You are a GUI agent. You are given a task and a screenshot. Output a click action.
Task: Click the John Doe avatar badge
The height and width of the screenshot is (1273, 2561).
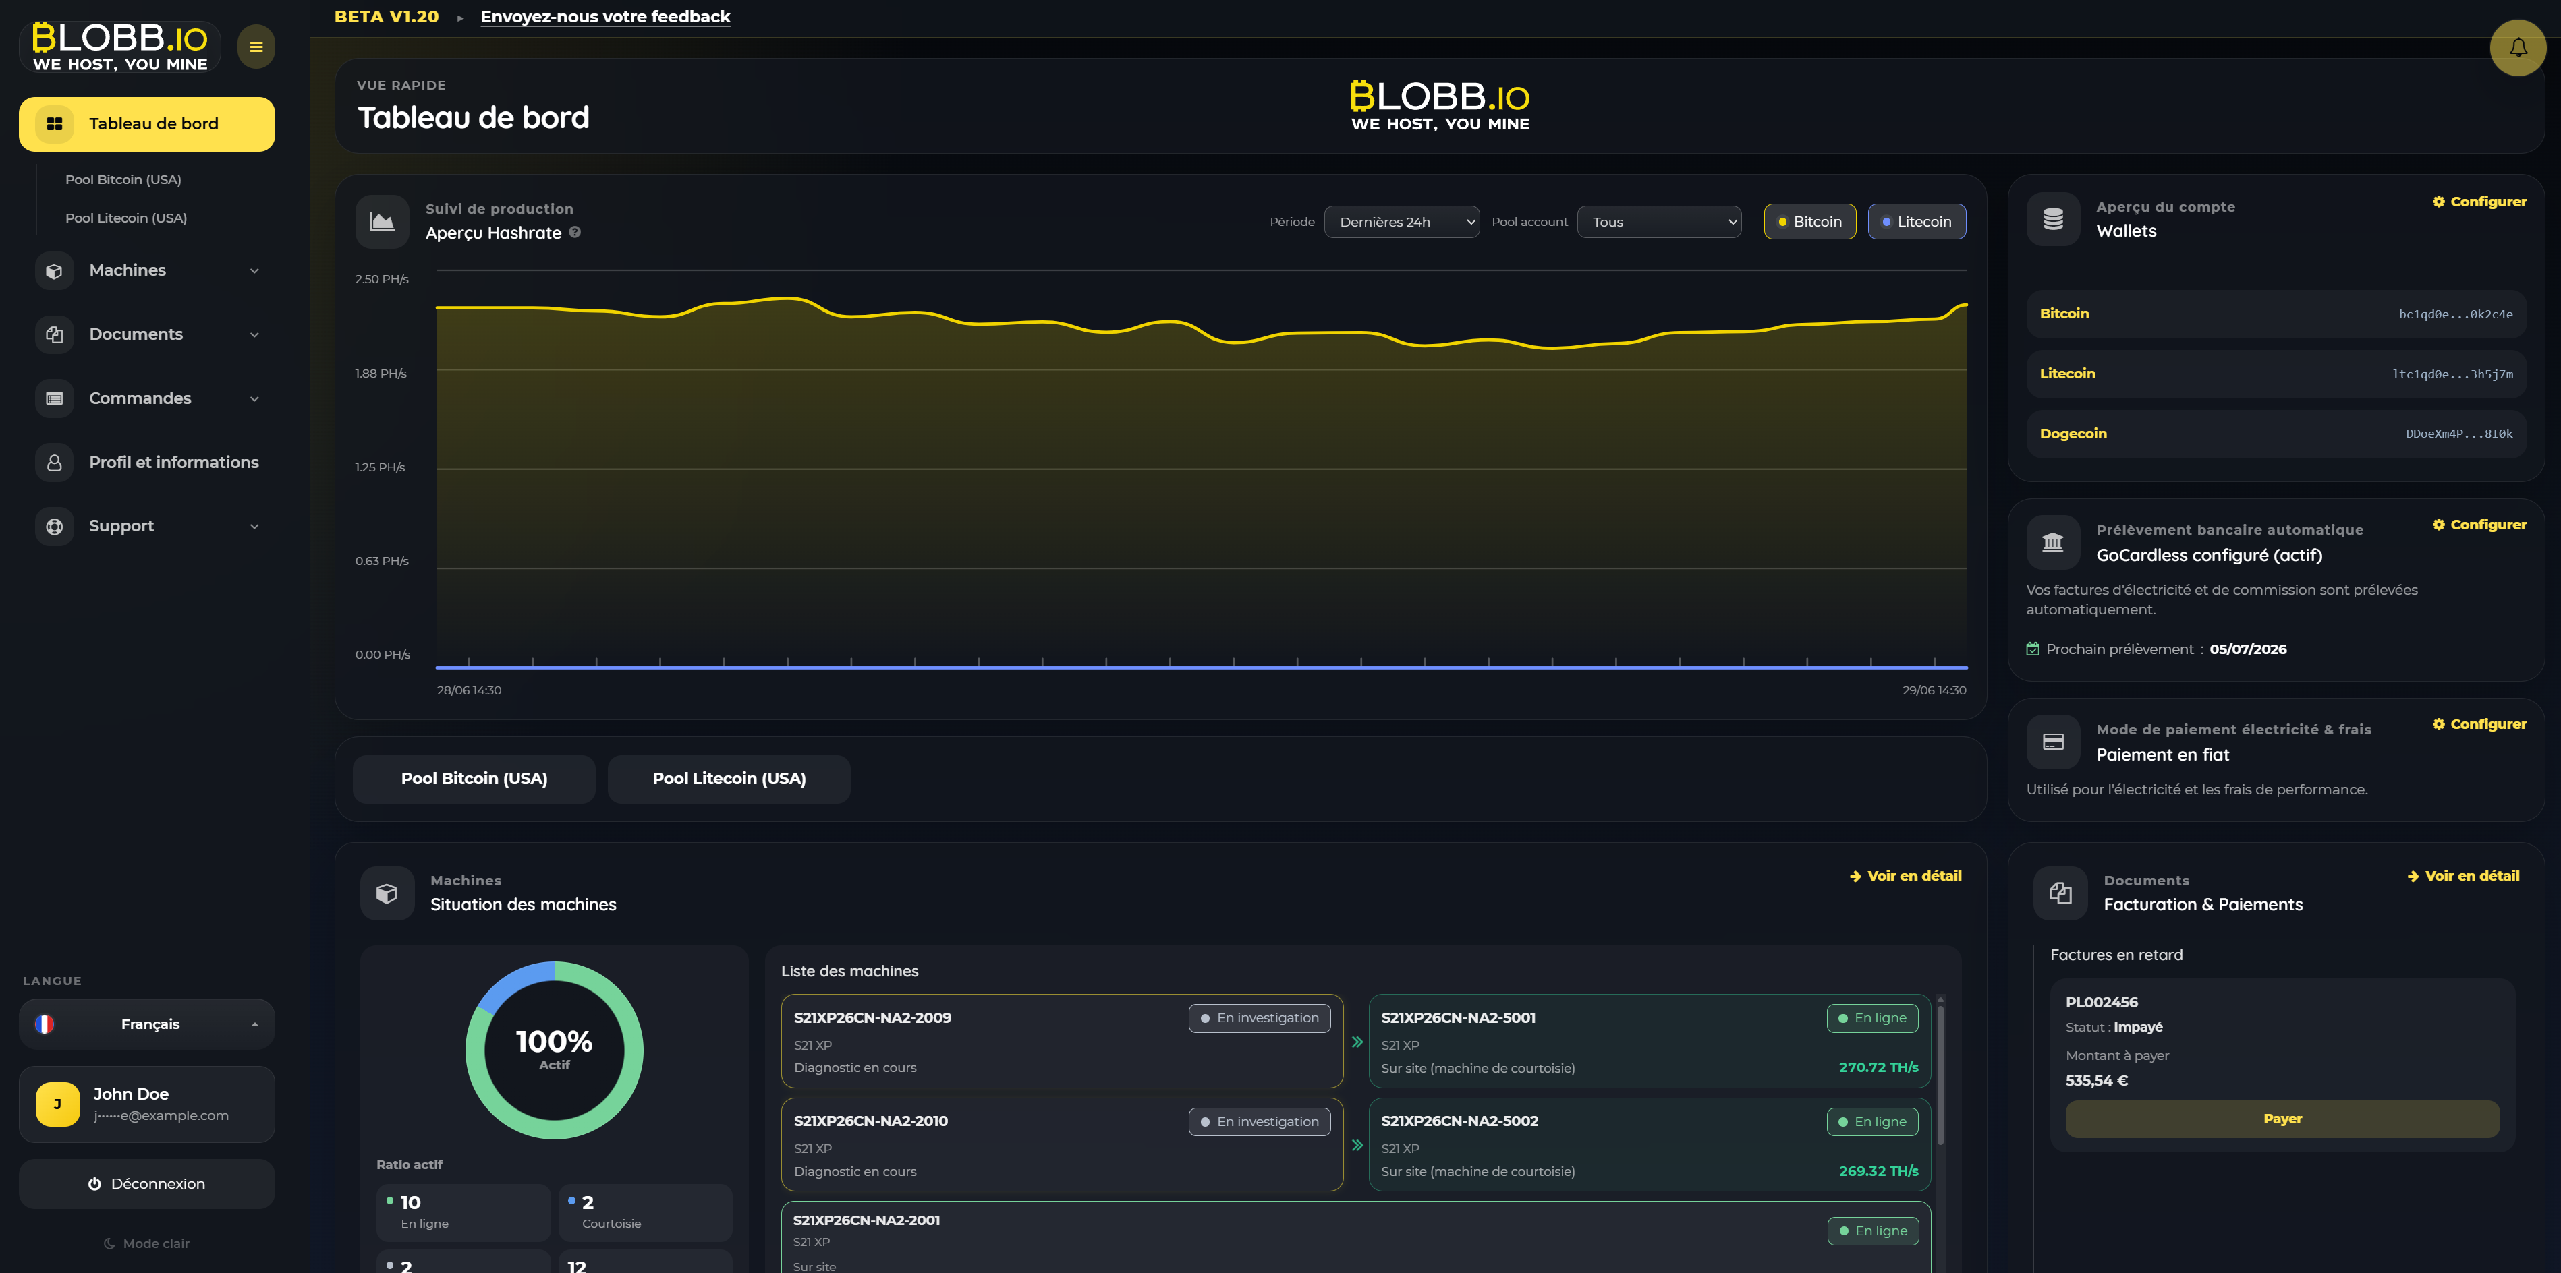point(57,1104)
